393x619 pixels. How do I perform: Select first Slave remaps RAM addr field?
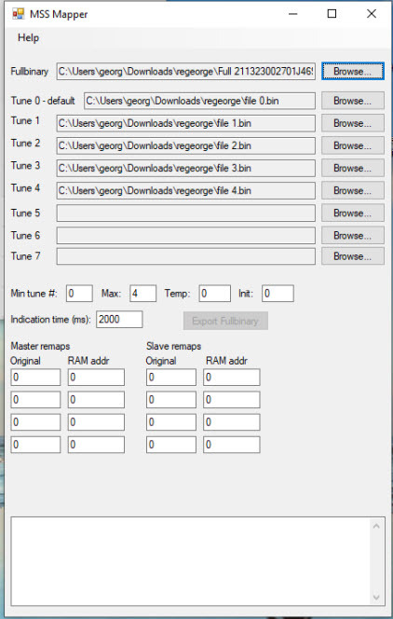(231, 378)
